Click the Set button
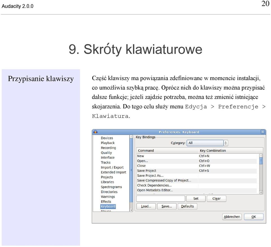Viewport: 271px width, 247px height. [196, 199]
